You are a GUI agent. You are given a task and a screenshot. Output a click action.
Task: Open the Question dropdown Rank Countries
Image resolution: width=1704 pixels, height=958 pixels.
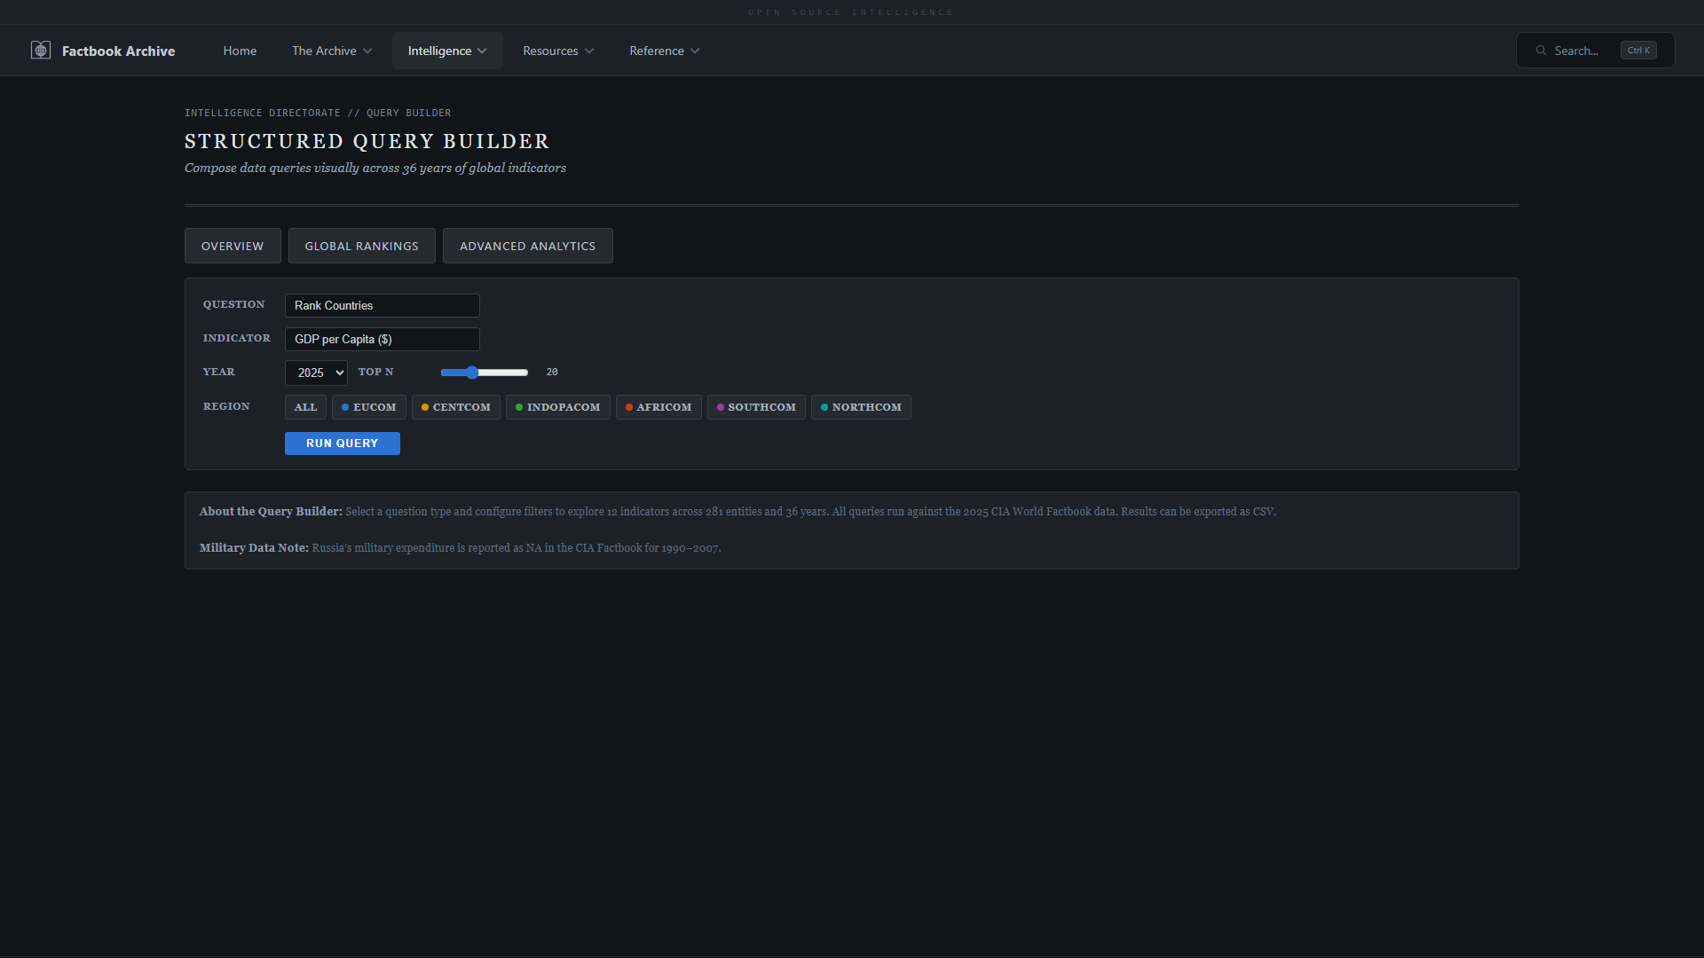(x=382, y=306)
